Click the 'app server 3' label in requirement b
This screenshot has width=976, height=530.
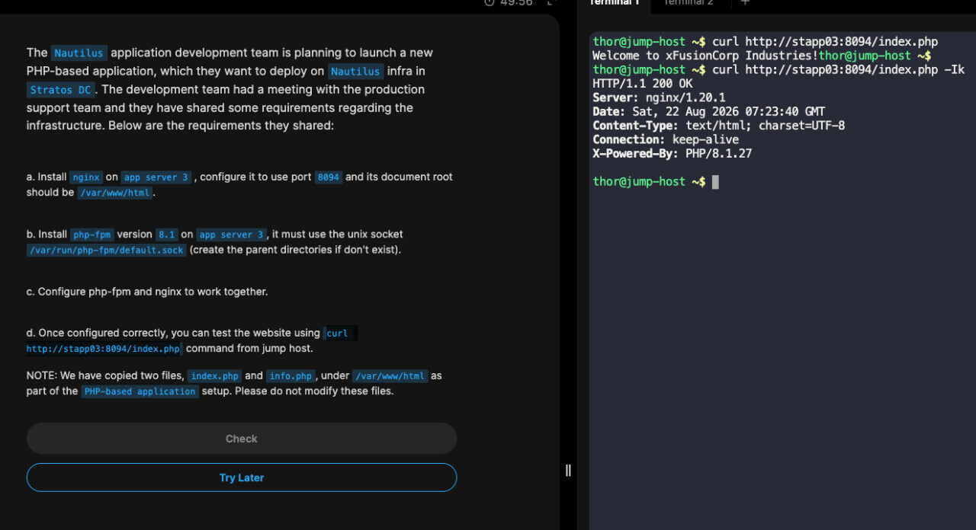tap(231, 235)
